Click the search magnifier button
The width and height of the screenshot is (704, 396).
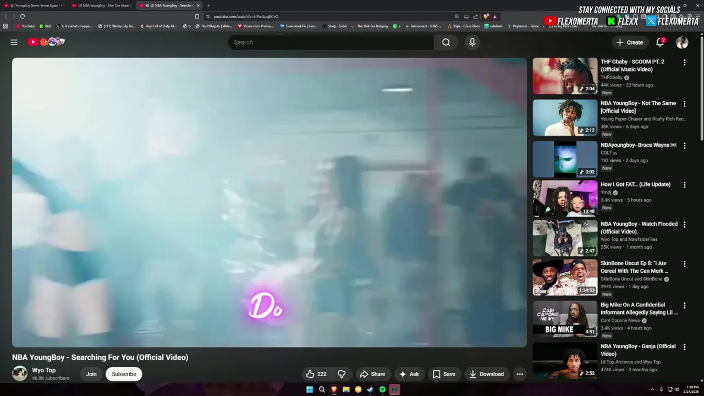click(446, 42)
